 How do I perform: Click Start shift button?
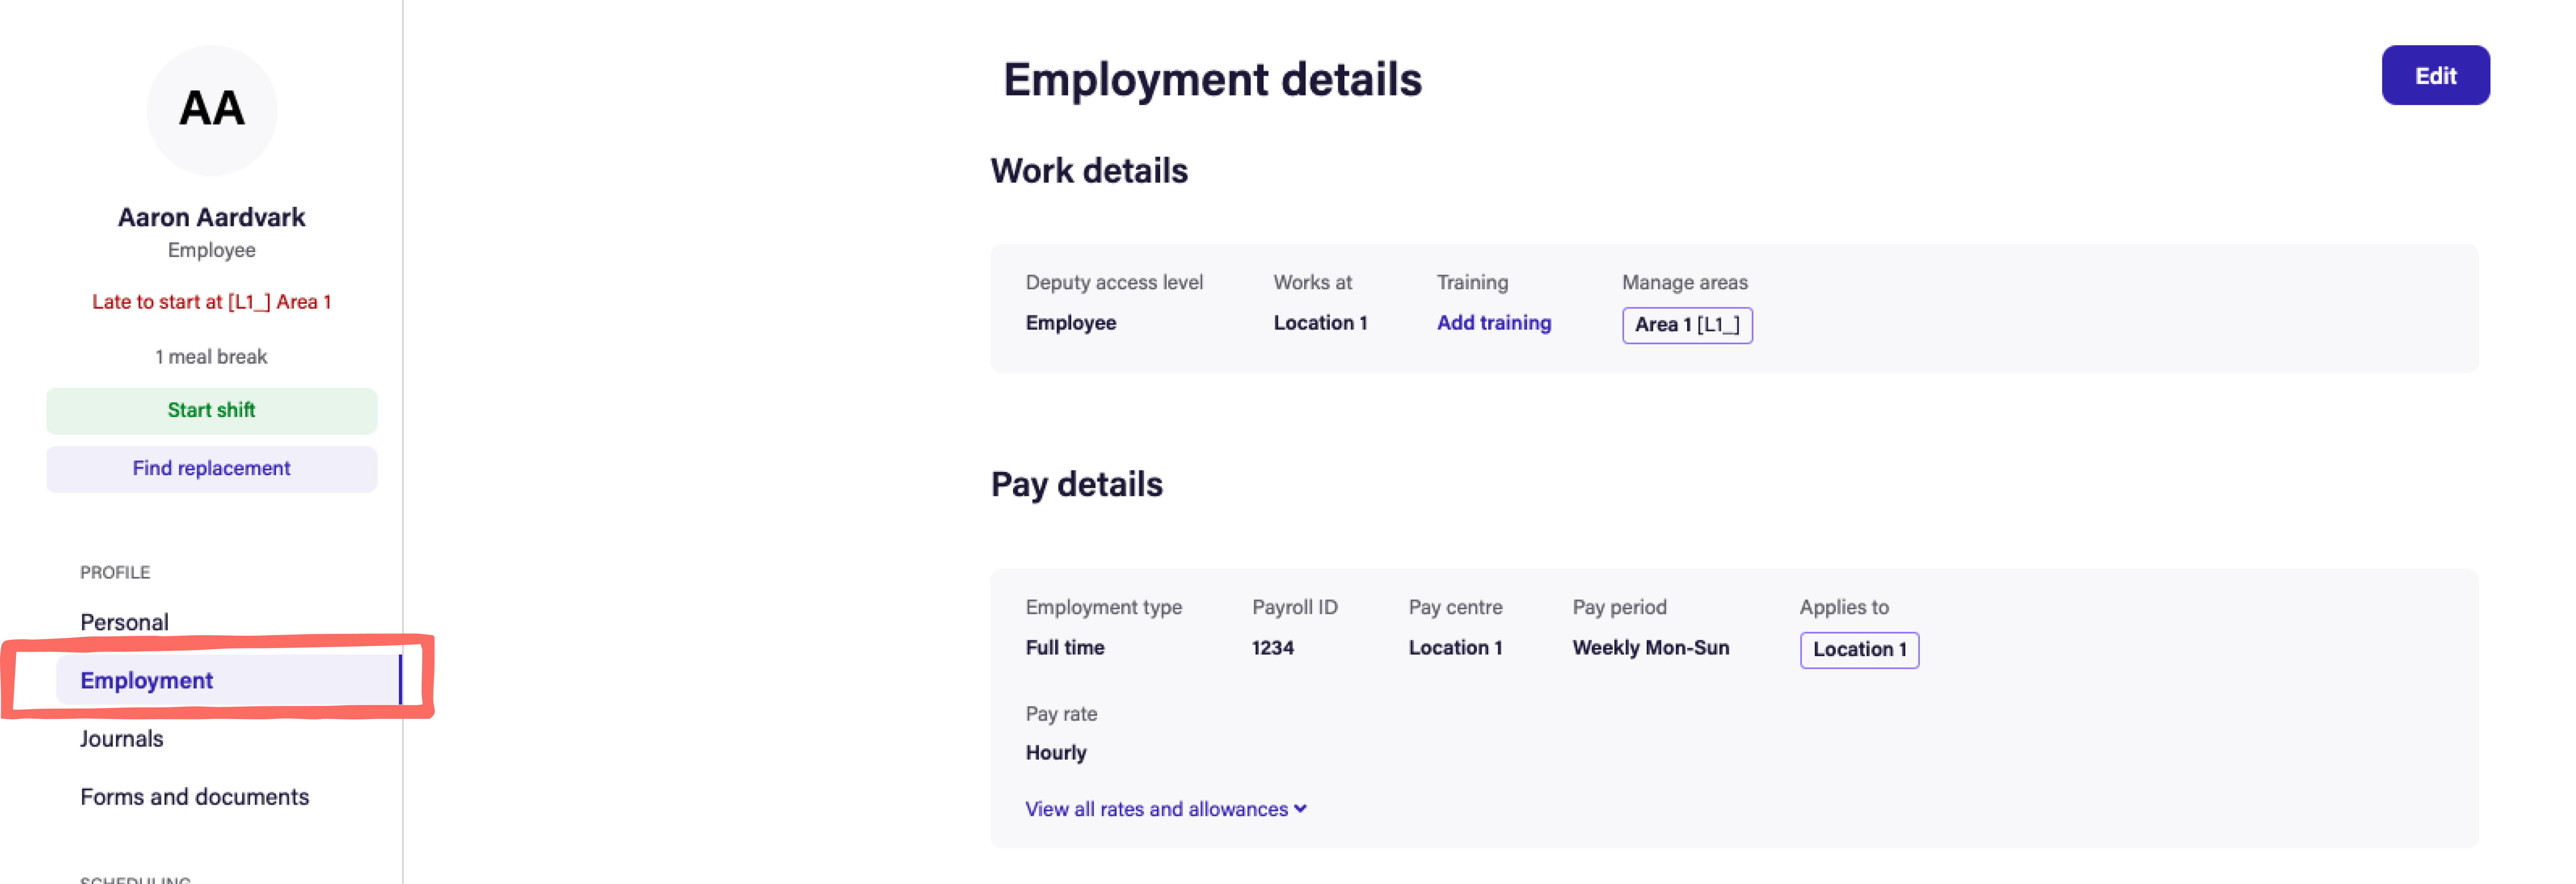click(x=211, y=410)
